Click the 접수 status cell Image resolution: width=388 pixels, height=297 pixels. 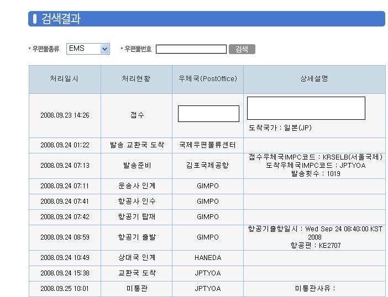click(x=137, y=115)
